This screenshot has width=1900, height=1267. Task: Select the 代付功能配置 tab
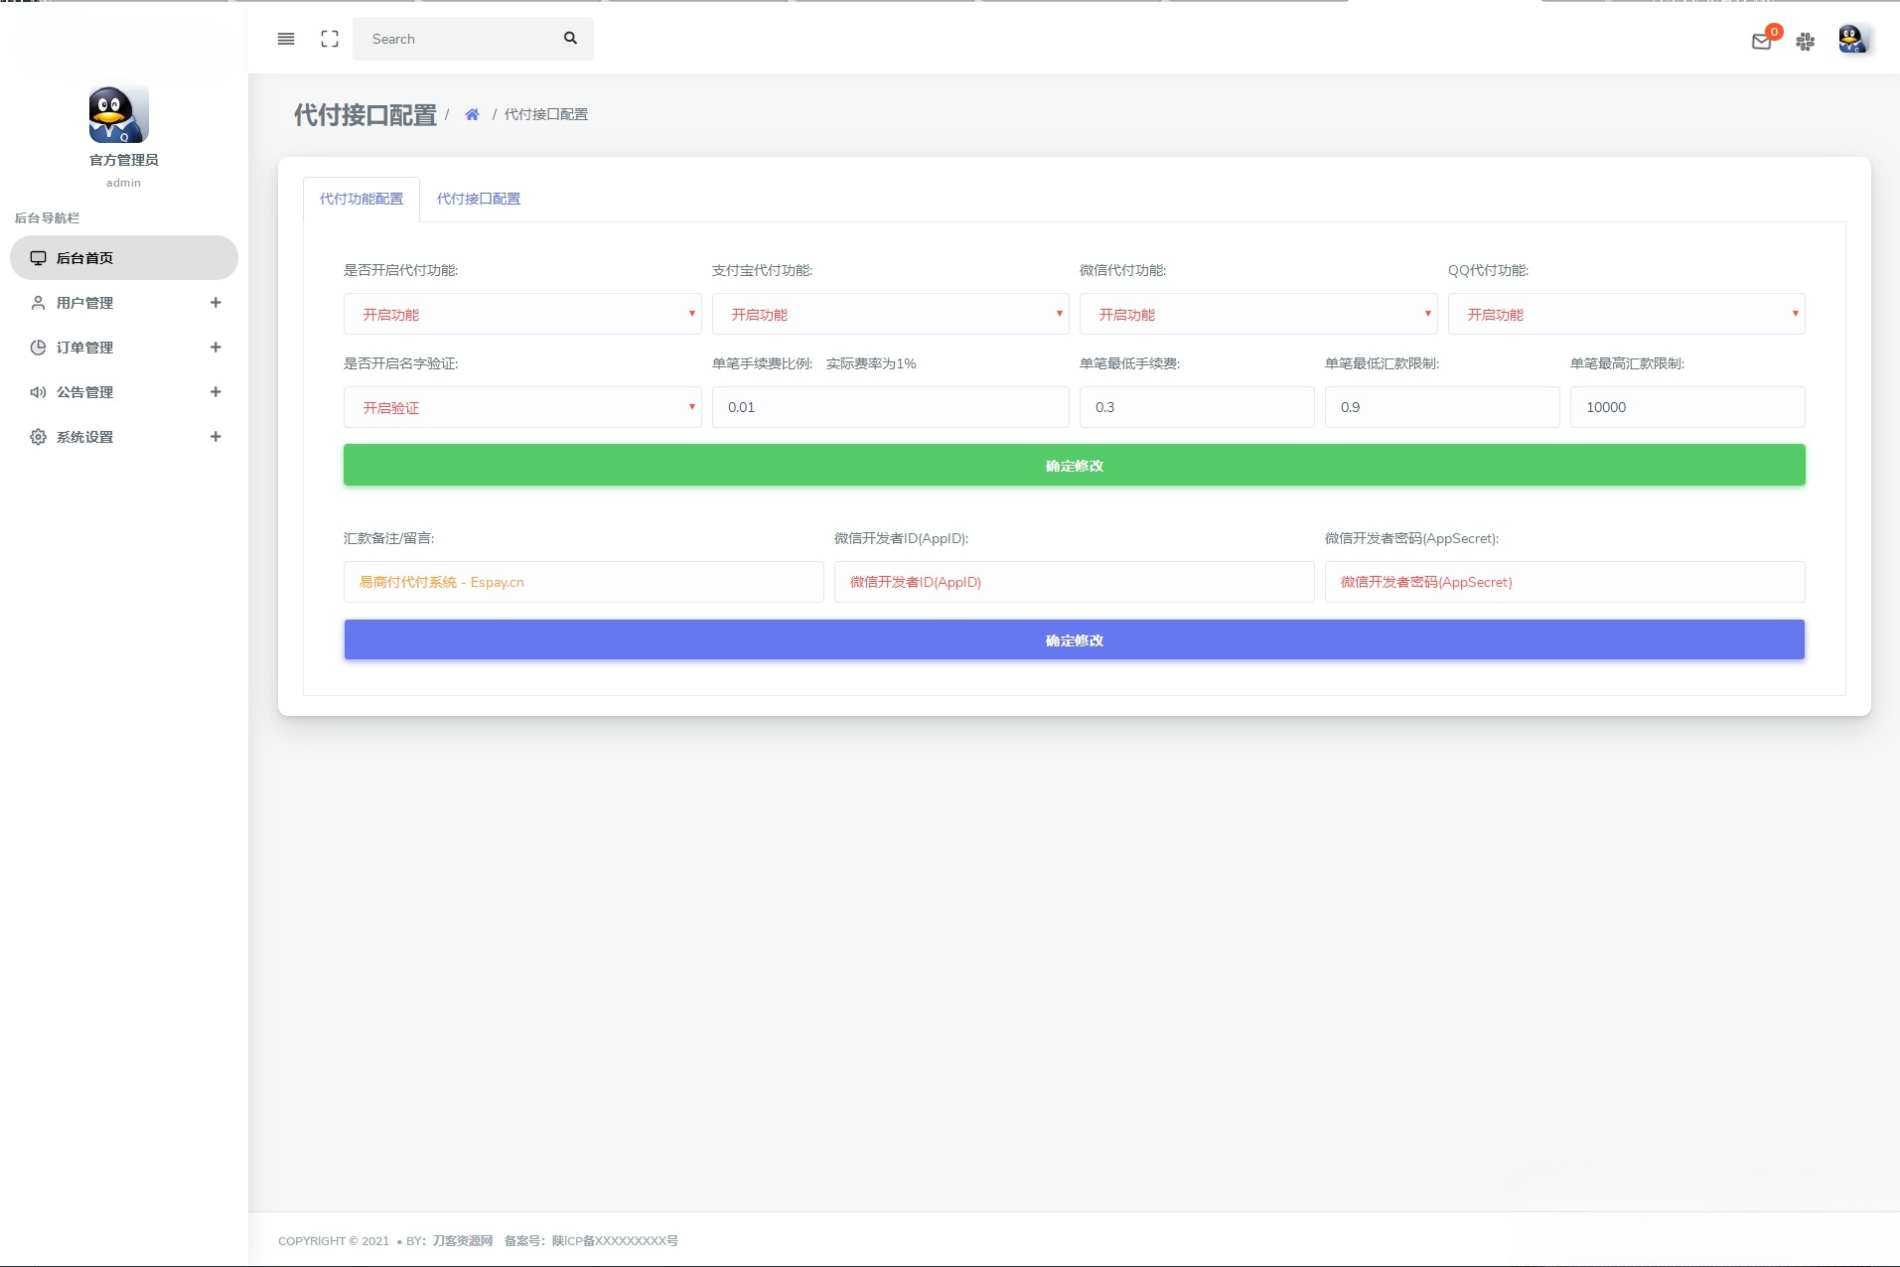click(x=362, y=199)
